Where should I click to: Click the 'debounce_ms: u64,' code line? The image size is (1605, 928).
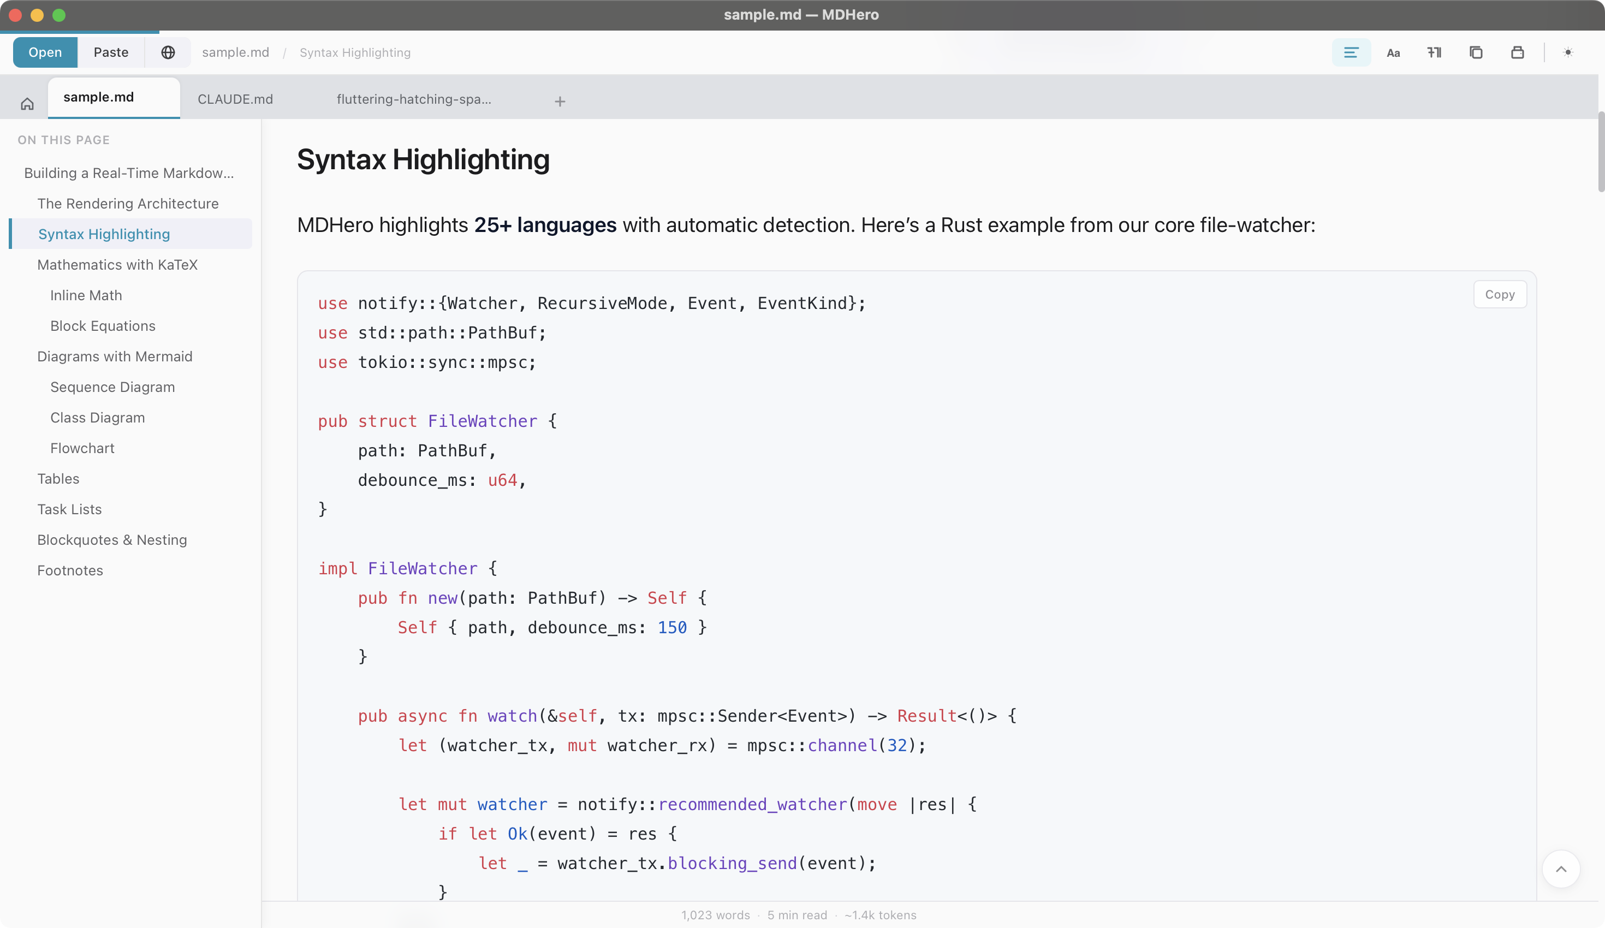pos(441,480)
